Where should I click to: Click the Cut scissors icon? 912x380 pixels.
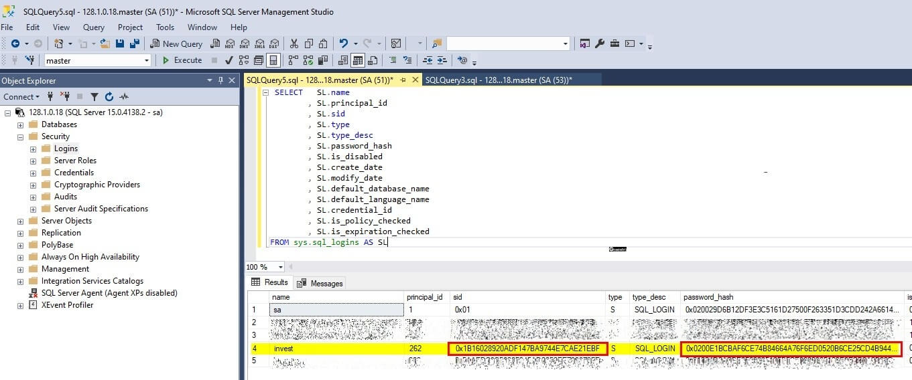click(294, 43)
